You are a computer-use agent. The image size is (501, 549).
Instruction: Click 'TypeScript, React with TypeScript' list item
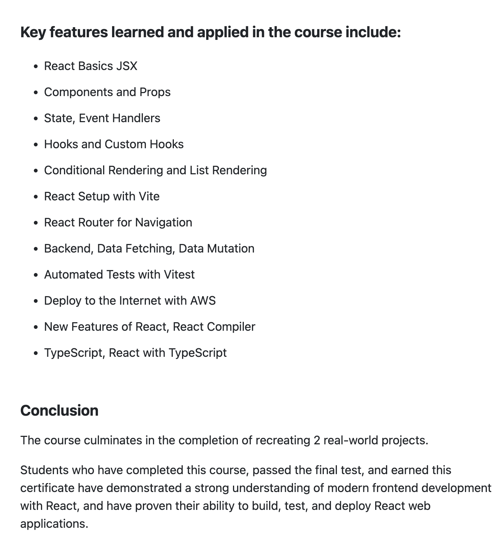(135, 353)
